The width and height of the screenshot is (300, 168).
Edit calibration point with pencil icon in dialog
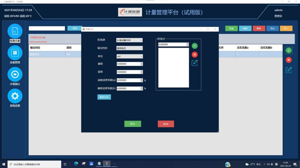[195, 63]
